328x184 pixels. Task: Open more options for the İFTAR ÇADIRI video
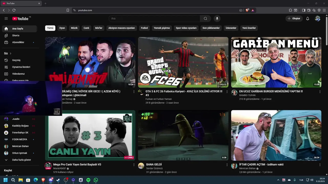pyautogui.click(x=320, y=165)
